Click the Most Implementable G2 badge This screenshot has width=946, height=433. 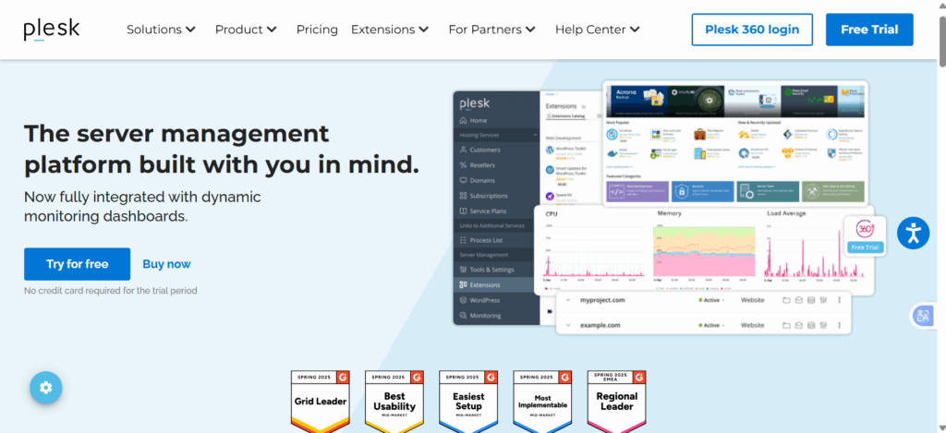tap(542, 402)
